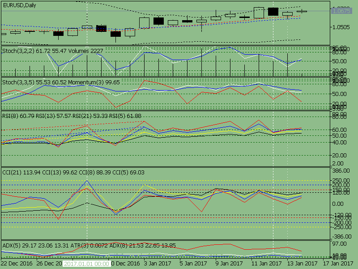The height and width of the screenshot is (269, 358).
Task: Click the 5 Jan 2017 date label
Action: click(x=193, y=264)
